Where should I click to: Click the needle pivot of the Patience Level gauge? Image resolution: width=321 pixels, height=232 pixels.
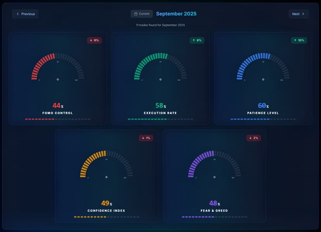(263, 79)
